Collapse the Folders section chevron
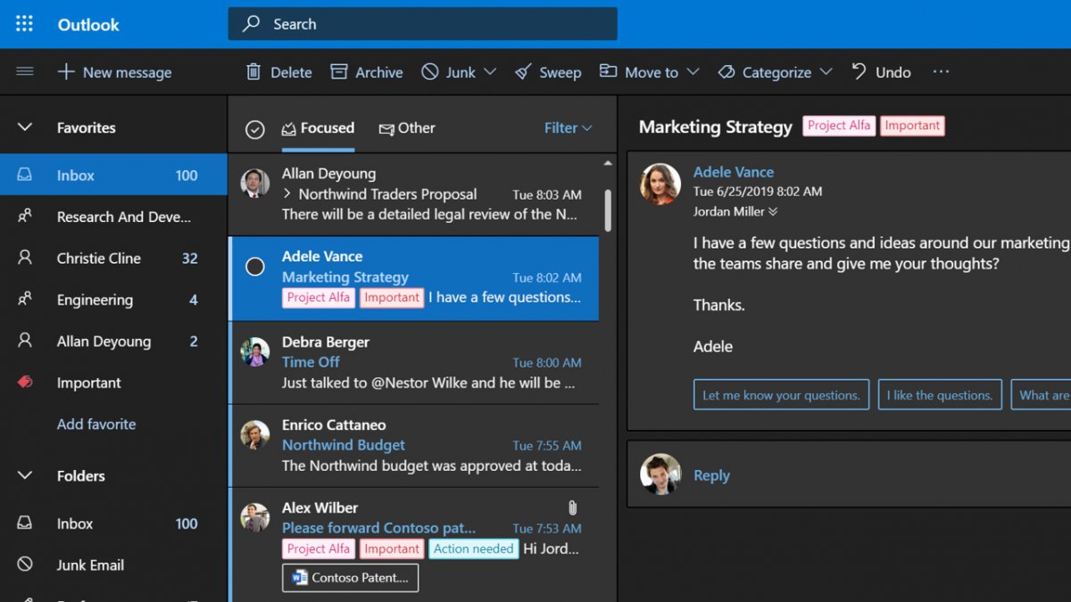The height and width of the screenshot is (602, 1071). coord(25,475)
